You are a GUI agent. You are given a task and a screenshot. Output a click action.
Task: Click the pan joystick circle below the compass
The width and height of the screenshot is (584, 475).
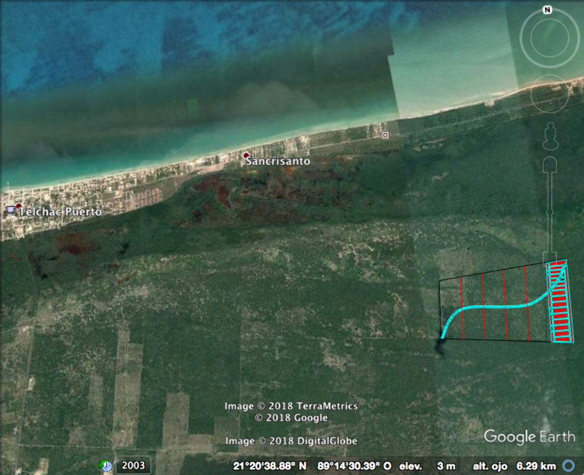549,94
